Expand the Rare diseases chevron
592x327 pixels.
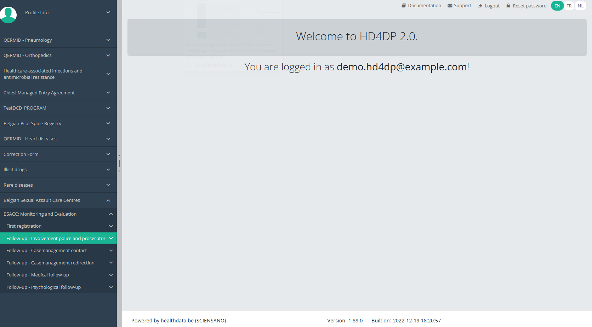[108, 185]
